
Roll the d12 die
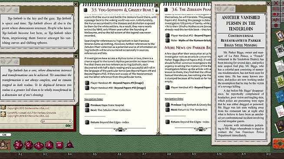point(28,145)
